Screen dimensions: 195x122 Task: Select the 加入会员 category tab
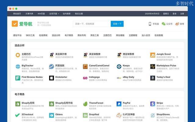146,35
